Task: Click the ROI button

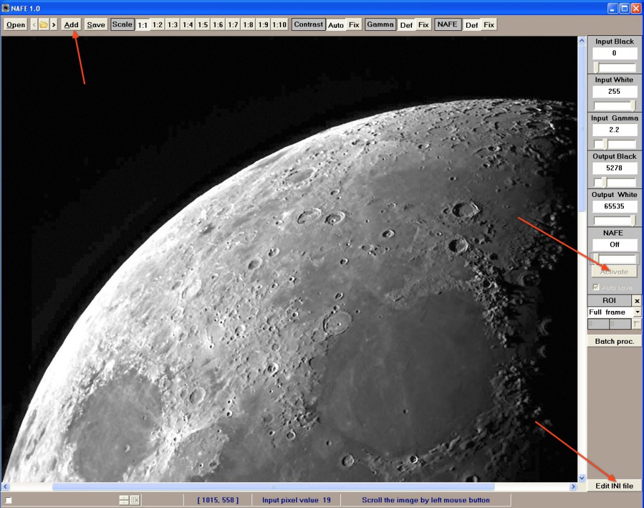Action: [x=609, y=300]
